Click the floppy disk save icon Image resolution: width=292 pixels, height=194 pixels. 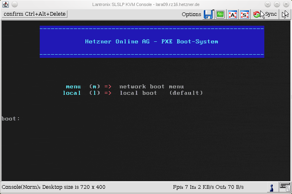[x=209, y=14]
